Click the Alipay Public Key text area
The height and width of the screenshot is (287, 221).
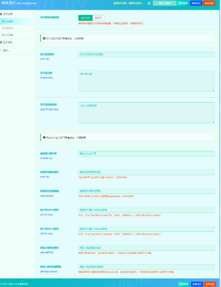146,81
